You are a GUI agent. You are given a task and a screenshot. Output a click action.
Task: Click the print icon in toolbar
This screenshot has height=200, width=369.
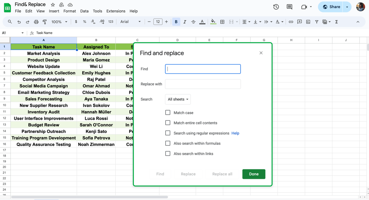click(x=36, y=22)
